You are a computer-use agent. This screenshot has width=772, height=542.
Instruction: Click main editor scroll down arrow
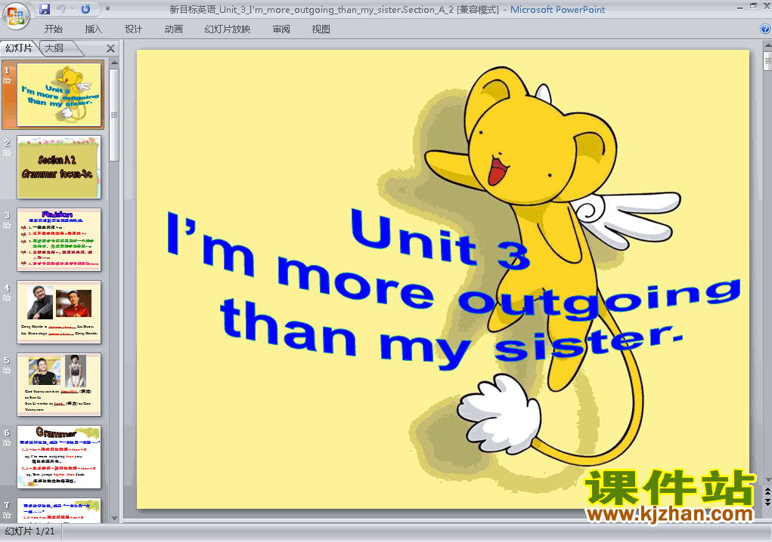[767, 480]
